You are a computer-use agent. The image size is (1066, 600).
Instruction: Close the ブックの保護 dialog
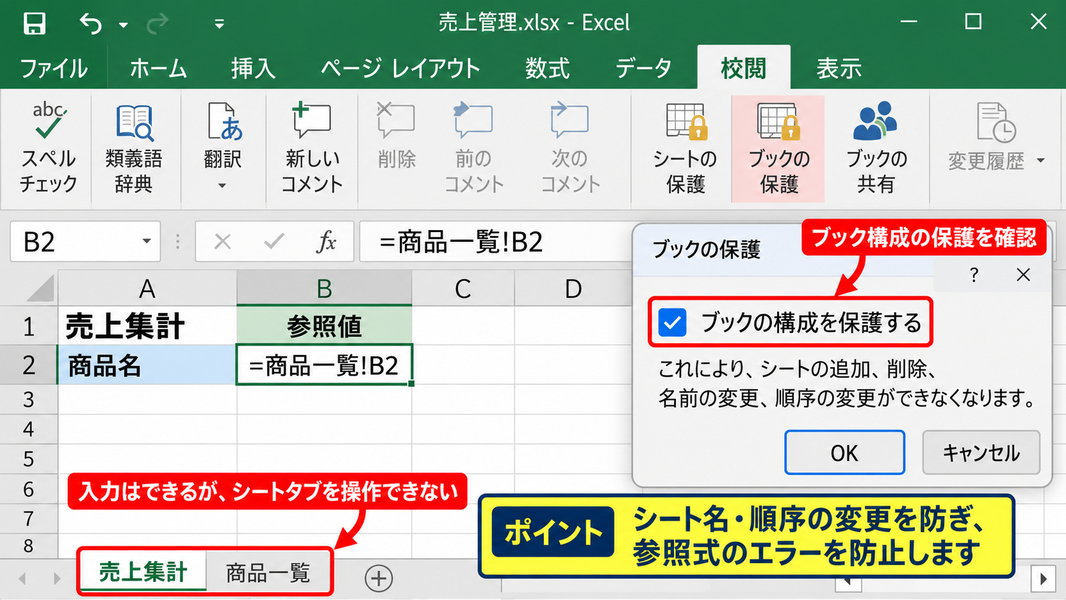pos(1023,275)
